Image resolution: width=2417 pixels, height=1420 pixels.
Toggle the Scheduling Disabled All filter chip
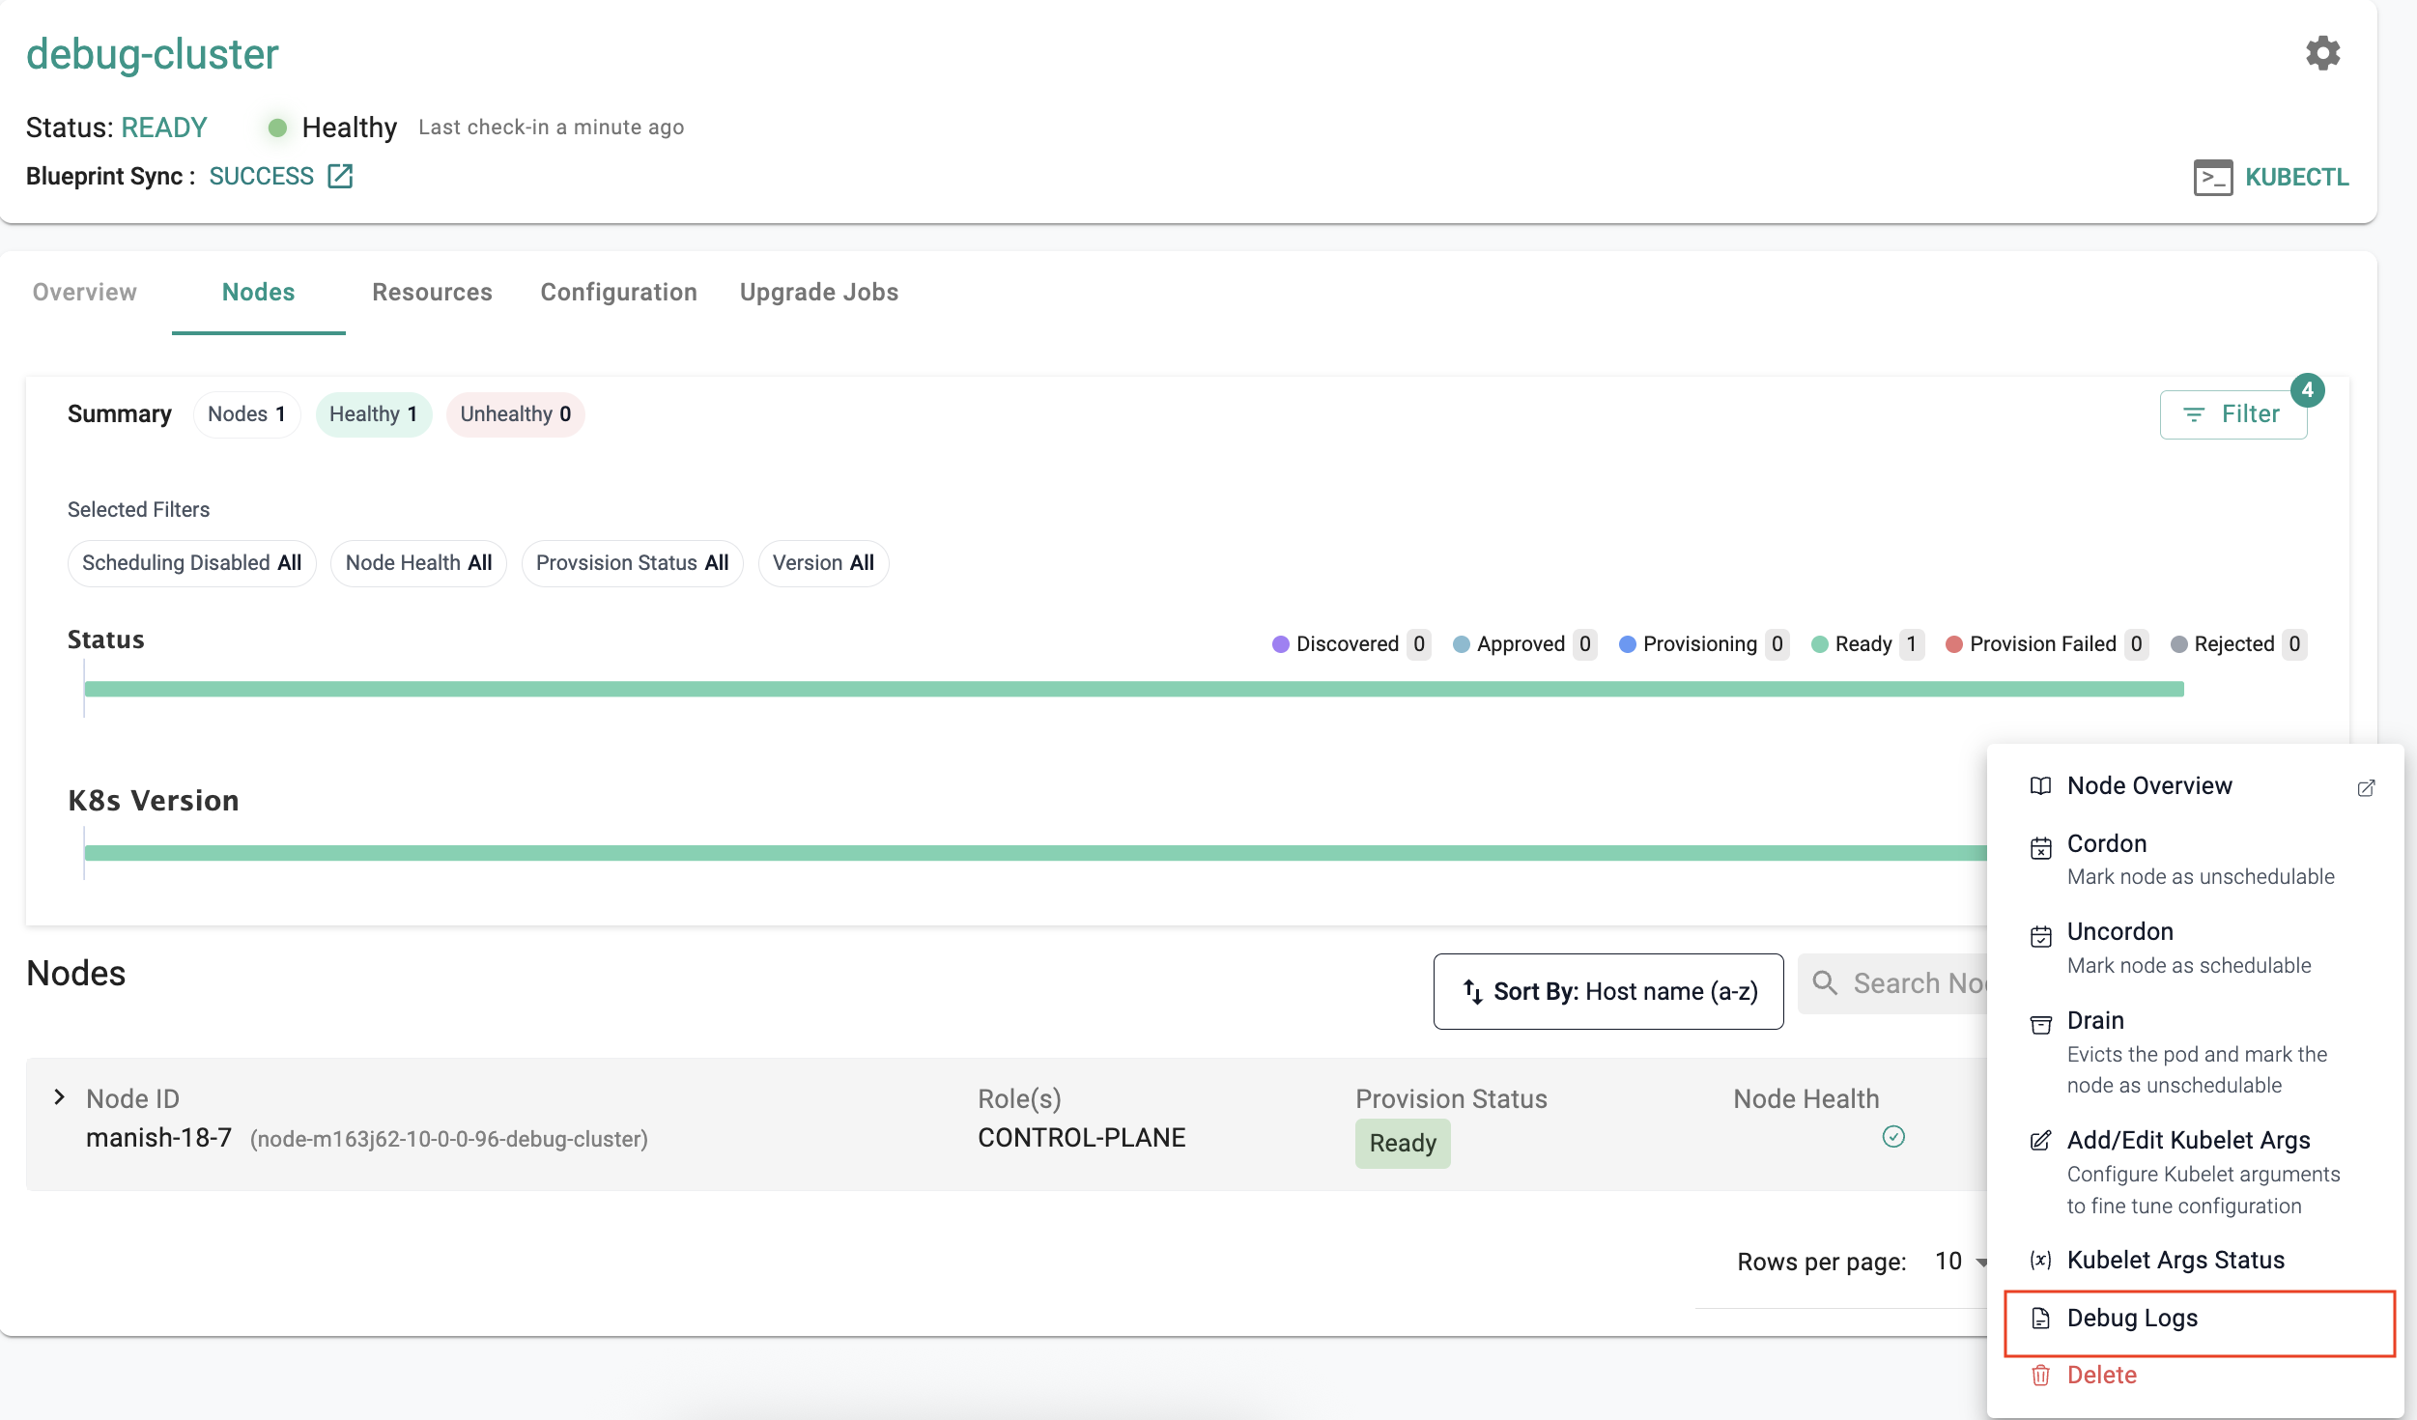point(191,563)
